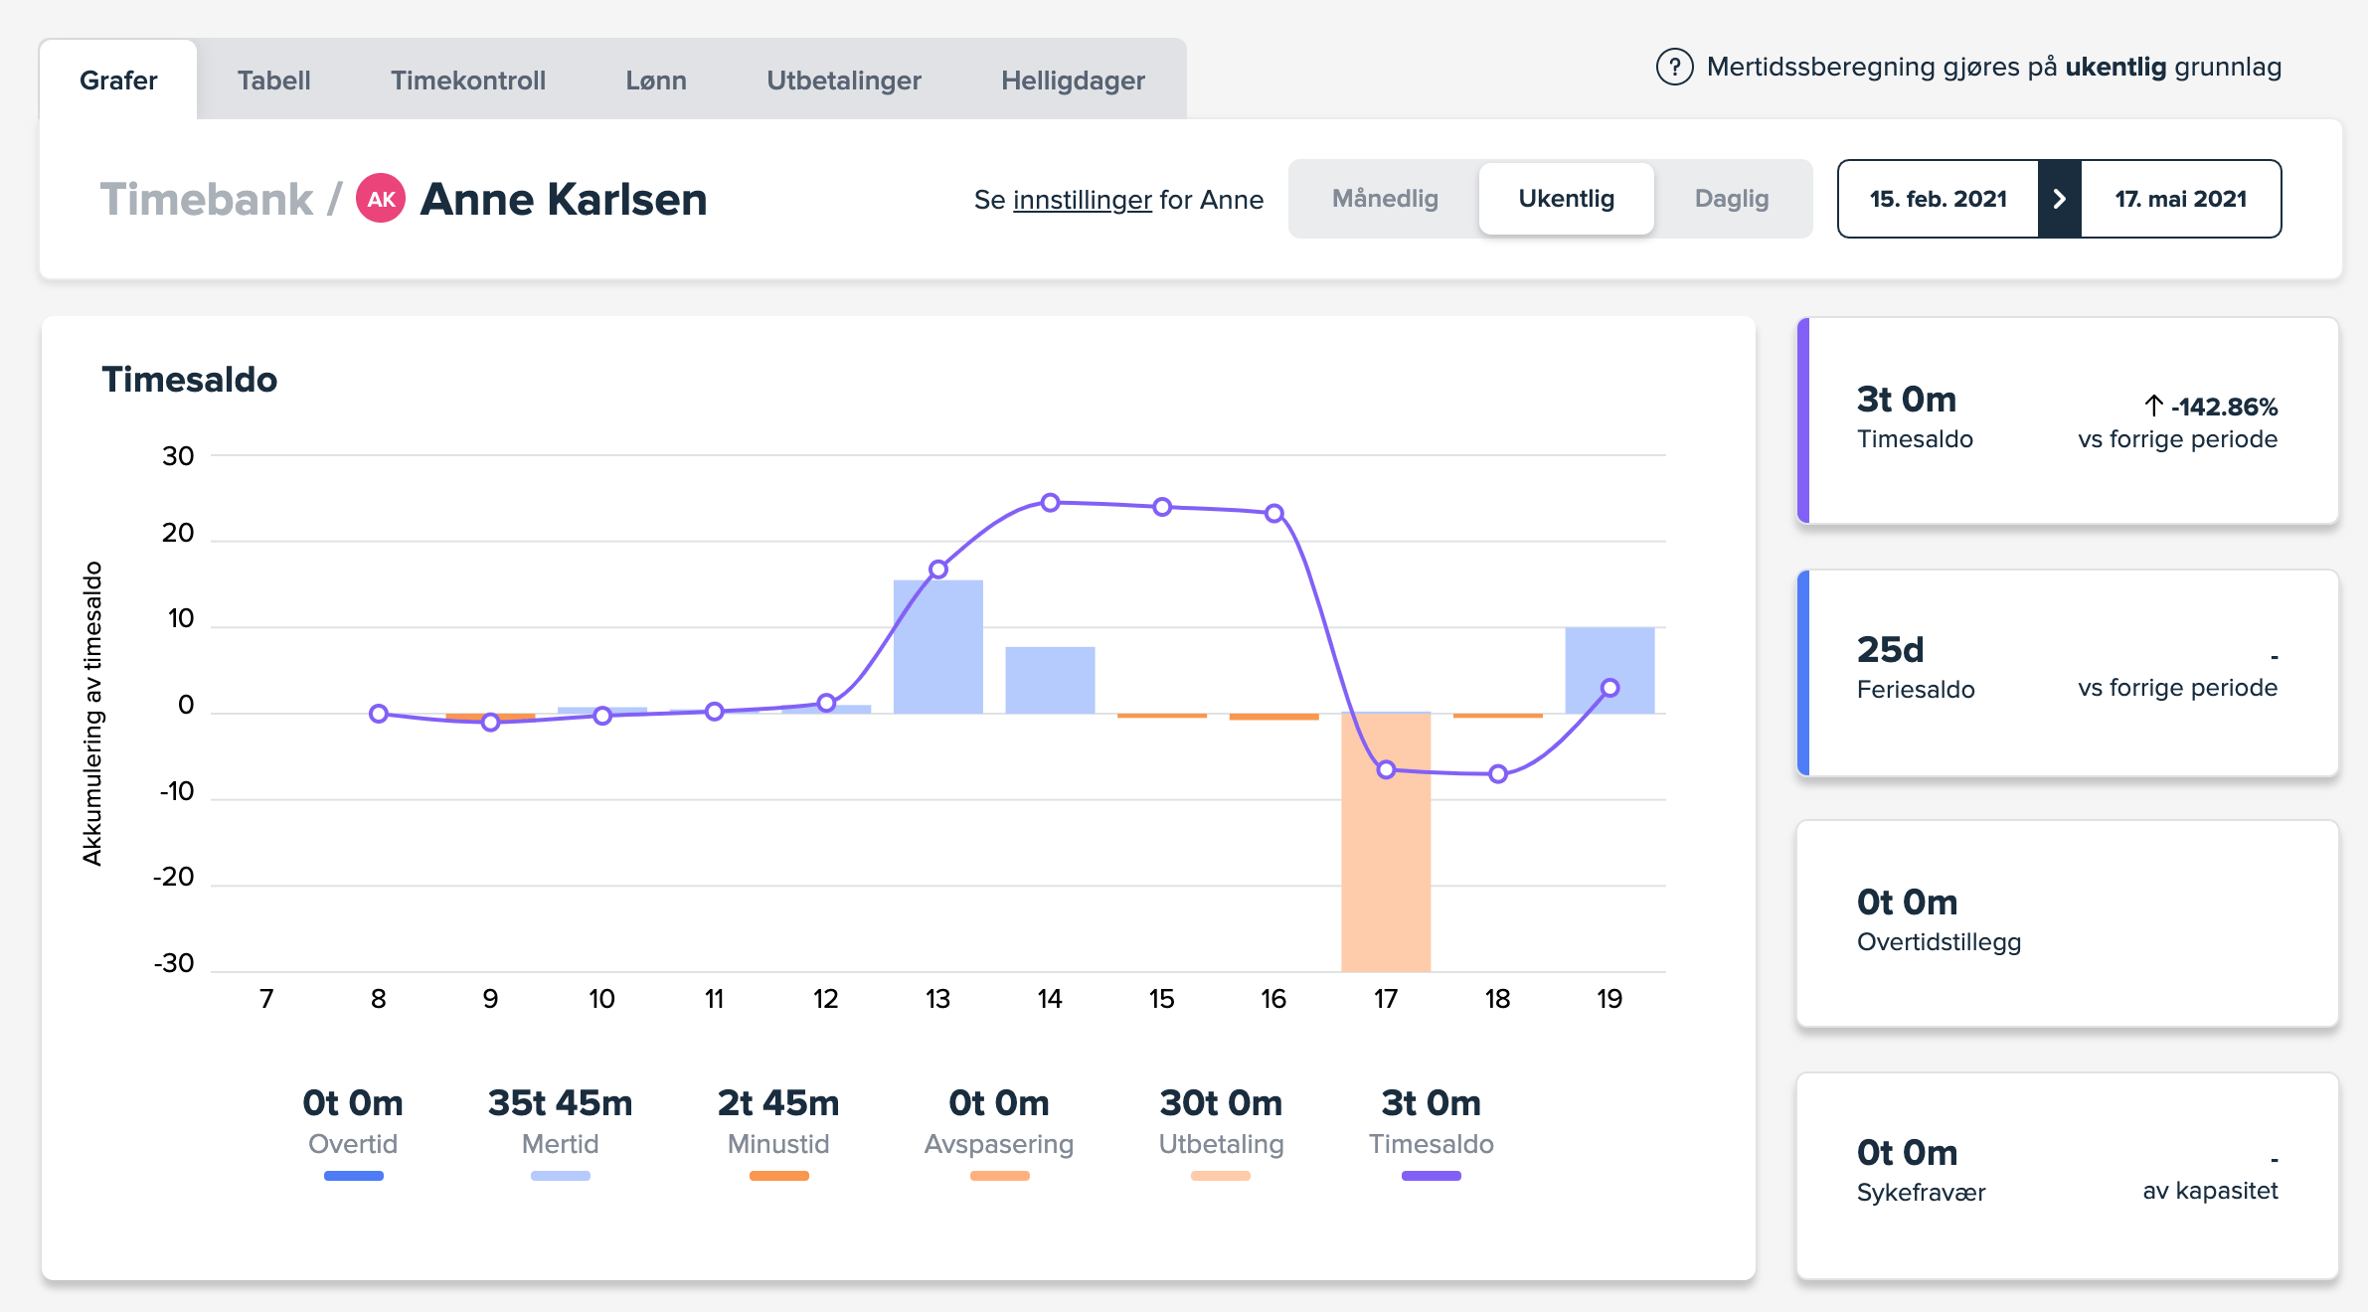Click the upward arrow trend icon

[2153, 406]
